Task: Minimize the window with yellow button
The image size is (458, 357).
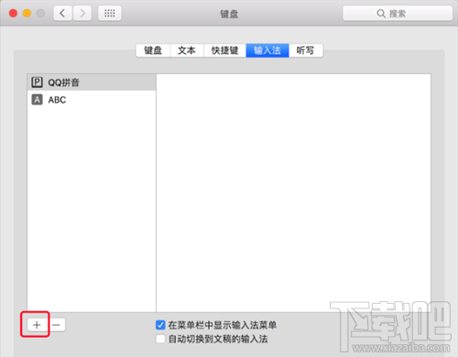Action: [27, 13]
